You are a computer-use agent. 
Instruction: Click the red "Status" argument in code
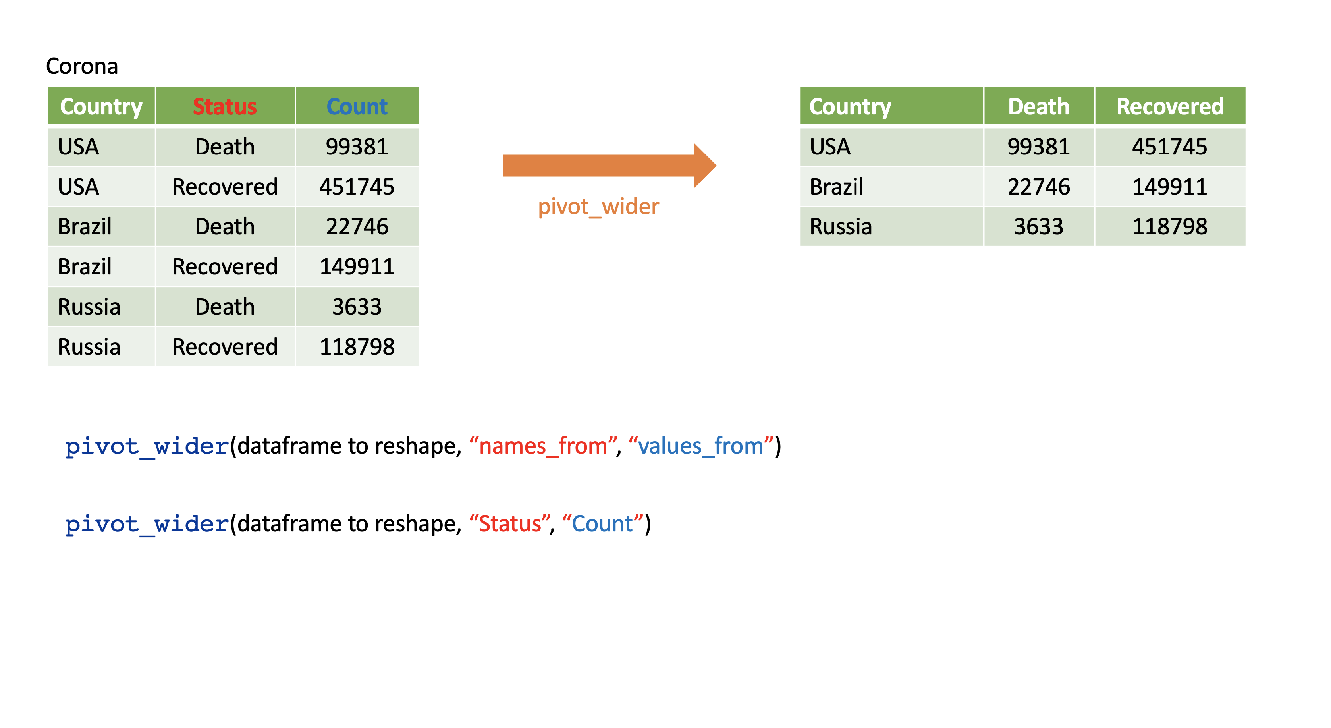(x=510, y=523)
